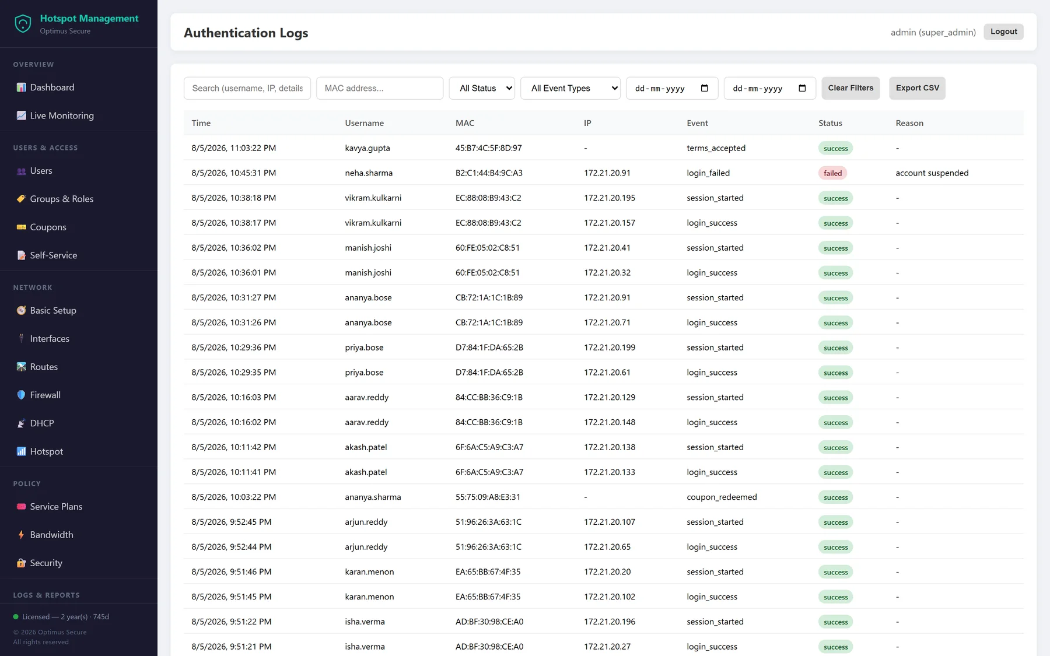This screenshot has width=1050, height=656.
Task: Click the Live Monitoring graph icon
Action: pos(21,115)
